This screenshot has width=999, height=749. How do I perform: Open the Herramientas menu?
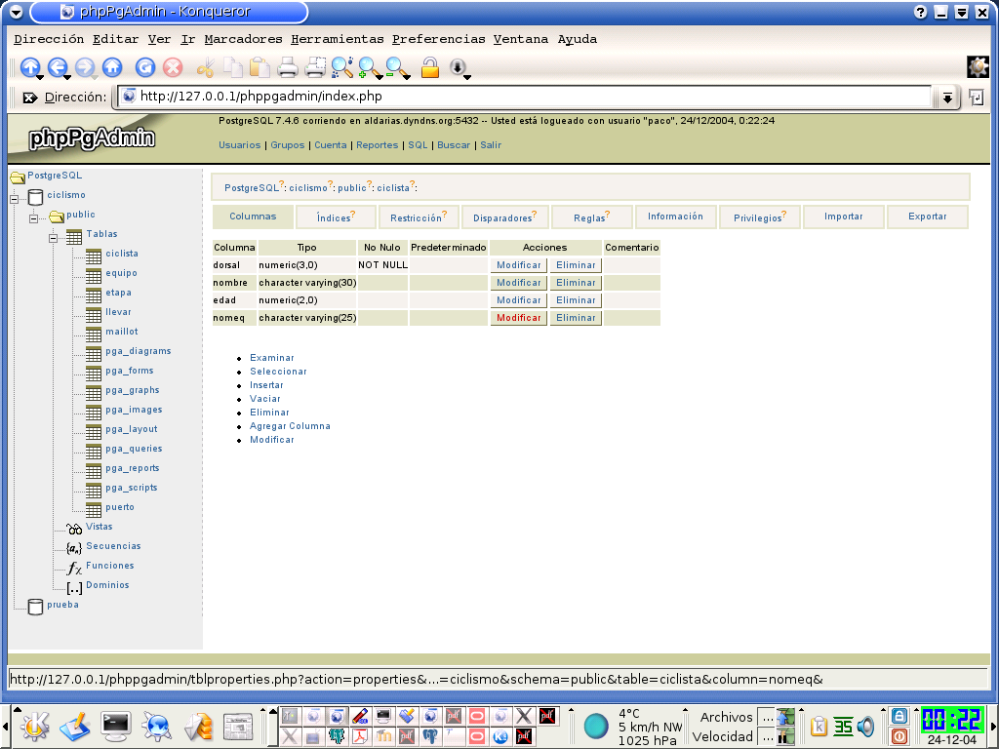[x=338, y=39]
